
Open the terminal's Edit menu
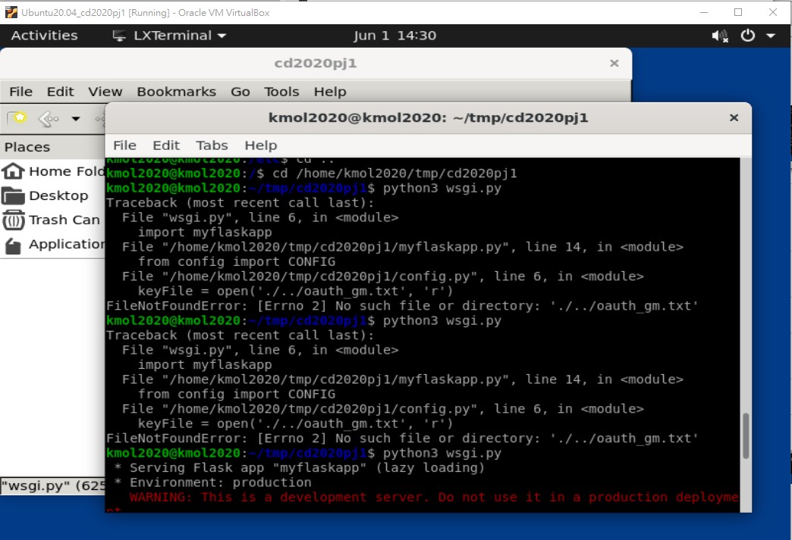pos(166,145)
